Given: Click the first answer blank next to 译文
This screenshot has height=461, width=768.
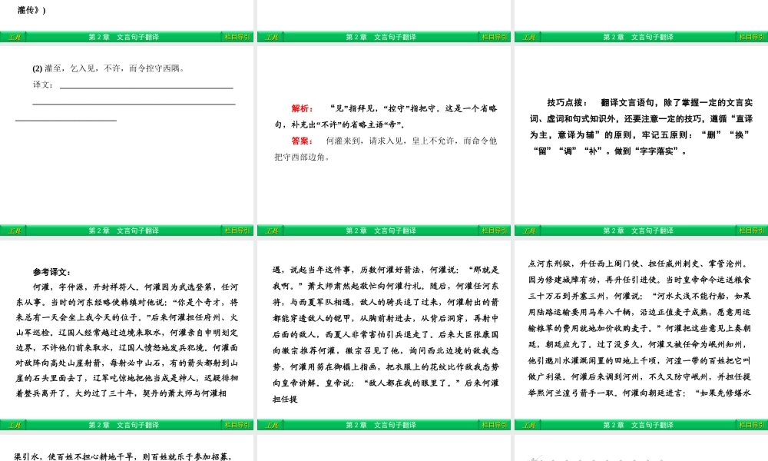Looking at the screenshot, I should click(146, 88).
